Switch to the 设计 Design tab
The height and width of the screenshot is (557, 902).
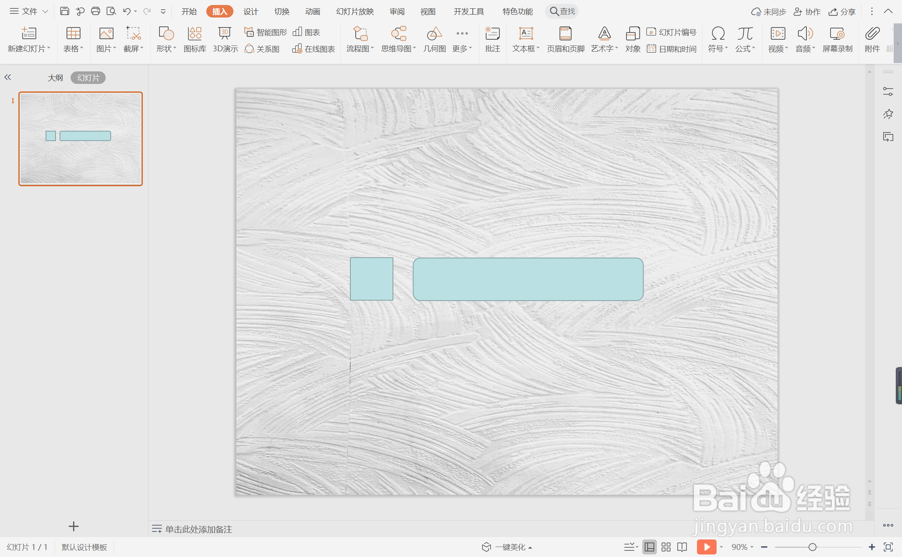(x=251, y=11)
